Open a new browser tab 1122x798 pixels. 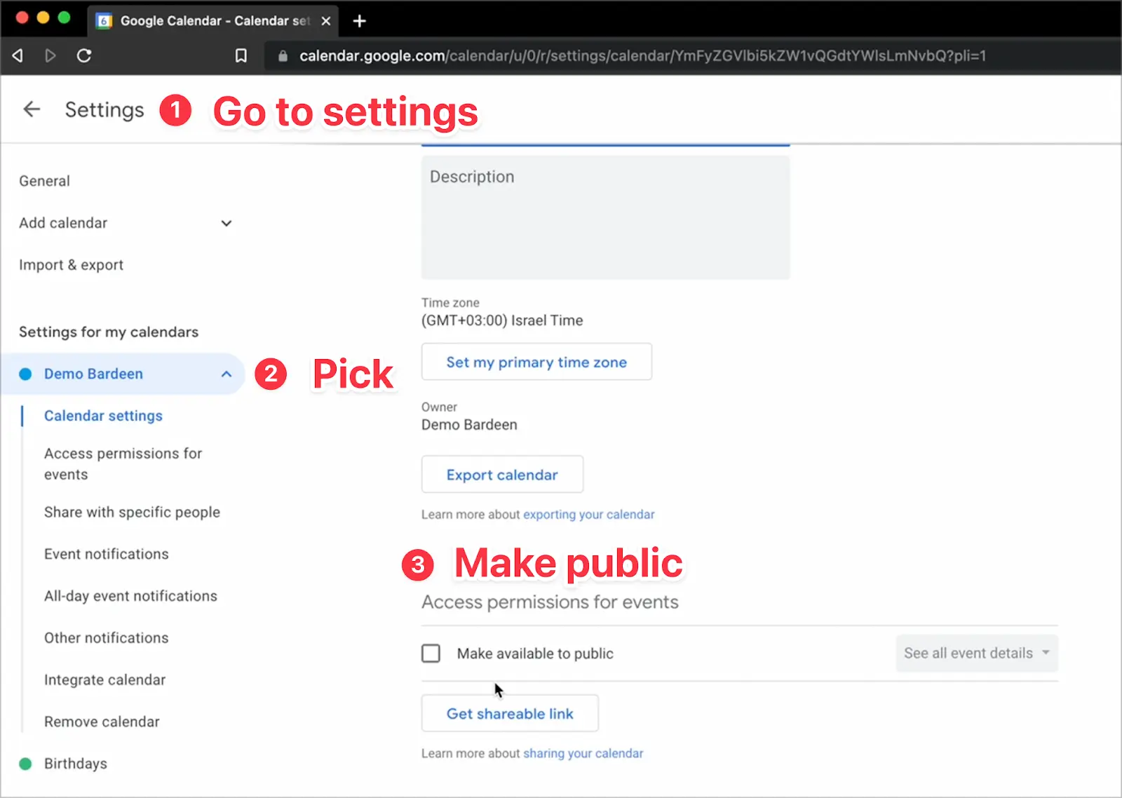click(x=359, y=20)
